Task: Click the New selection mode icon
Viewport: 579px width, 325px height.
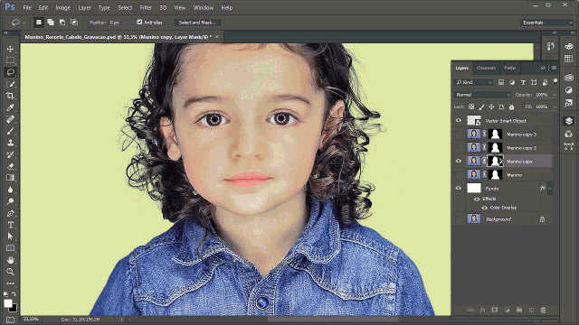Action: 39,23
